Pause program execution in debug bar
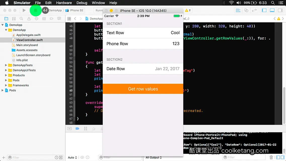This screenshot has width=286, height=161. 86,129
